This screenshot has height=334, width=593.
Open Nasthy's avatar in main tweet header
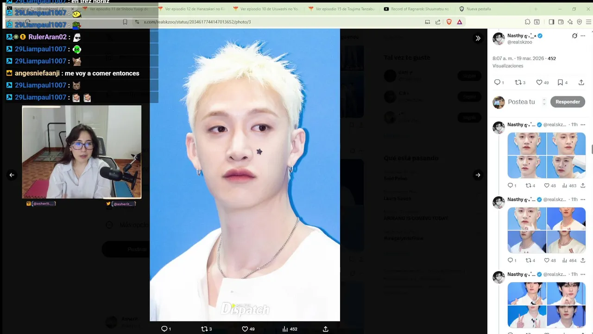click(x=498, y=39)
